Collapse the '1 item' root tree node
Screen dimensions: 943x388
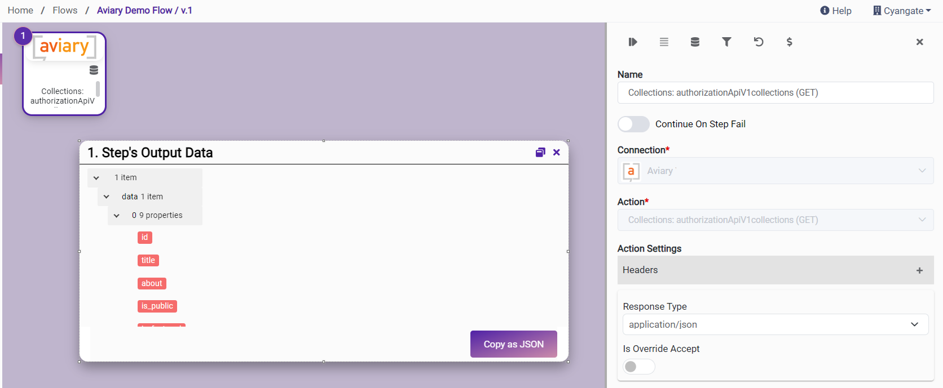(96, 178)
